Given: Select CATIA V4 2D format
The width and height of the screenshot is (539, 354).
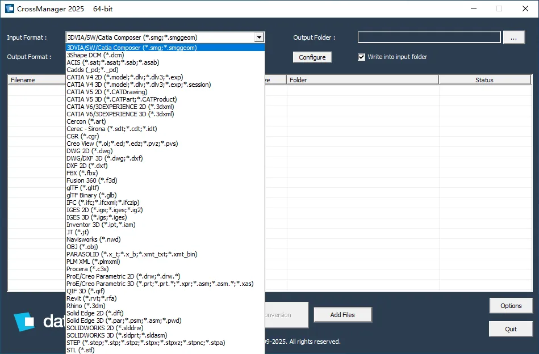Looking at the screenshot, I should coord(165,77).
